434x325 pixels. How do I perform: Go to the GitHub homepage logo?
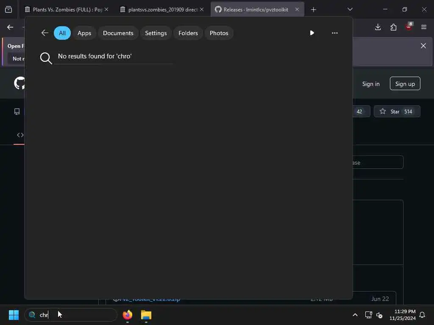[x=19, y=83]
